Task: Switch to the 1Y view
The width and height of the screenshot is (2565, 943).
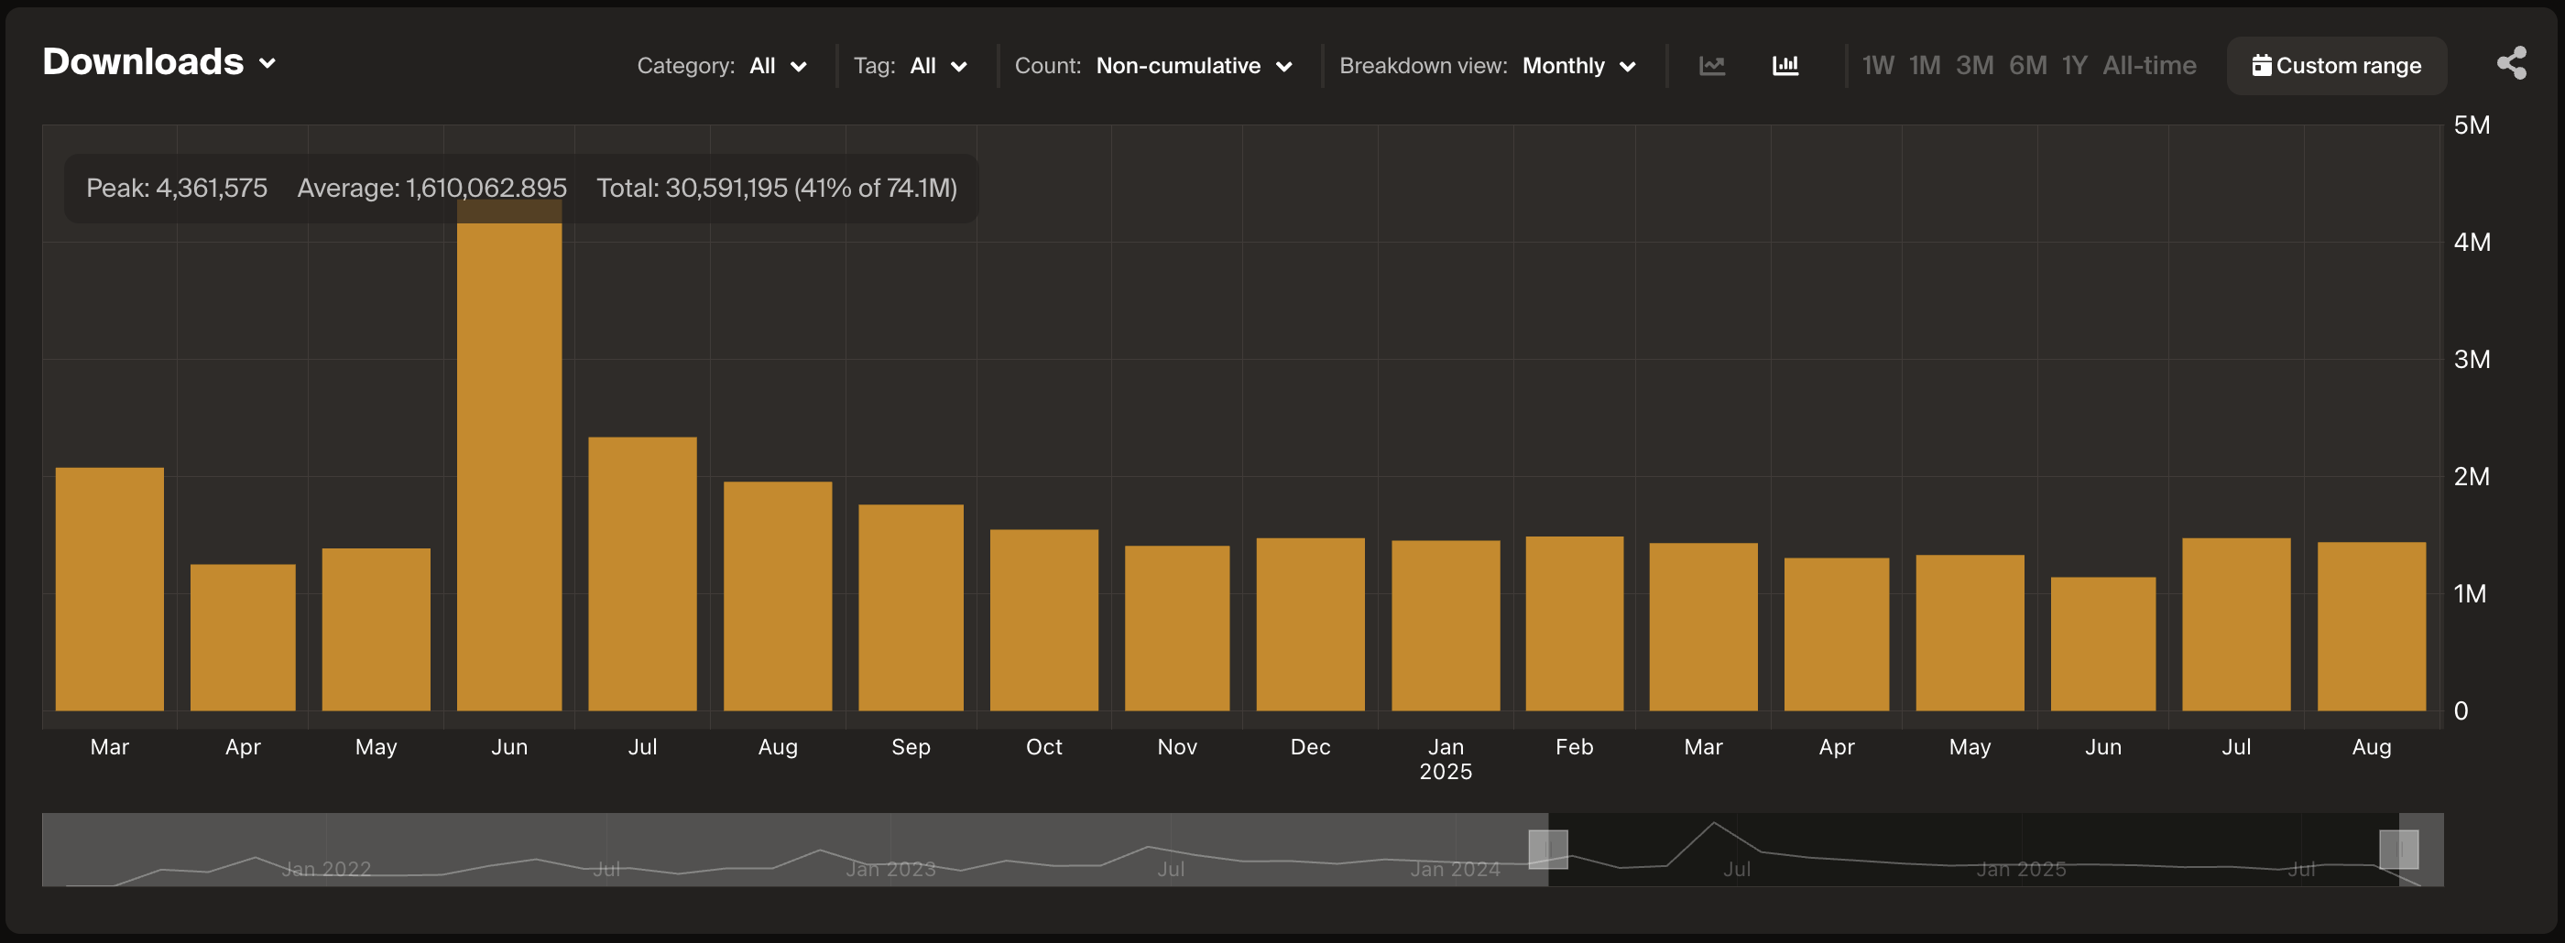Action: click(2075, 65)
